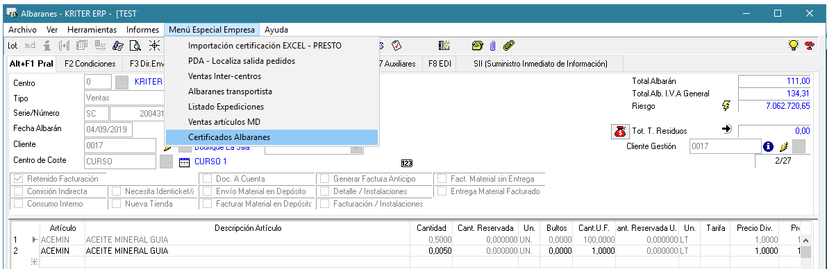827x269 pixels.
Task: Click the yellow paperclip attachment icon
Action: click(508, 46)
